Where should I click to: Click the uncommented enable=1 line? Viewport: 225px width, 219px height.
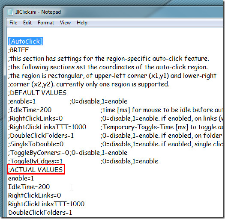[21, 178]
